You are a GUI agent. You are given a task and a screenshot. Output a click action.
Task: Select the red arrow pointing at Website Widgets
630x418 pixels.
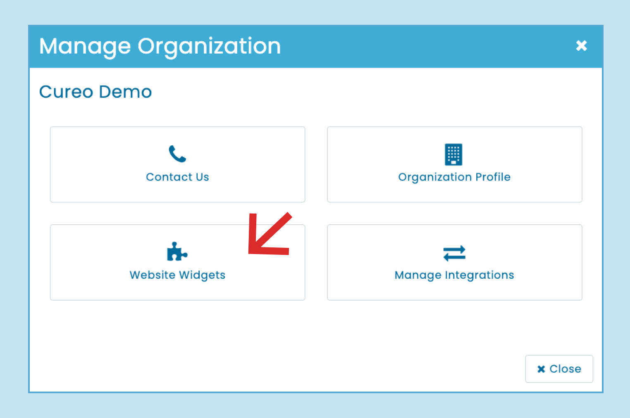(x=269, y=234)
